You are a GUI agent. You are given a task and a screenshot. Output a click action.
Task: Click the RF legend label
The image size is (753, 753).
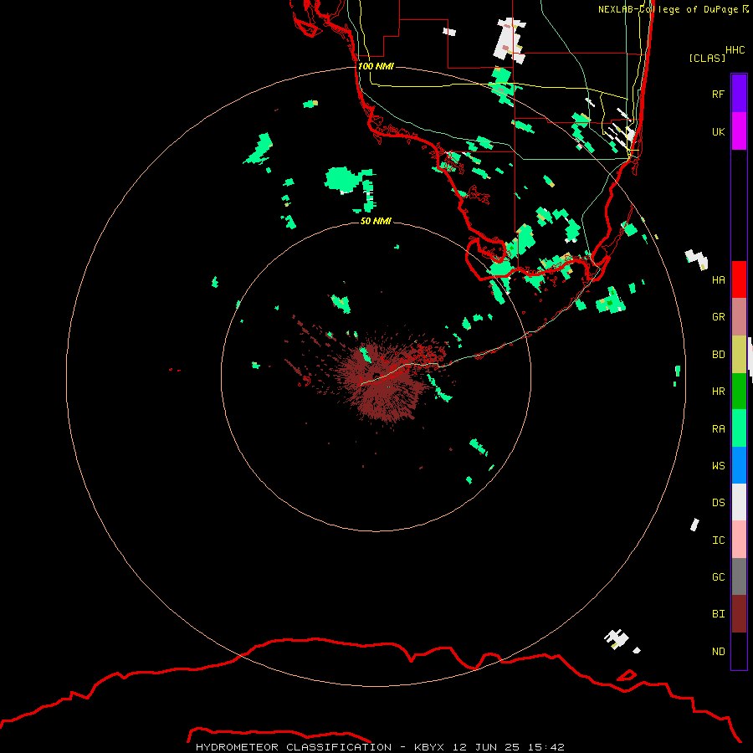pyautogui.click(x=718, y=94)
